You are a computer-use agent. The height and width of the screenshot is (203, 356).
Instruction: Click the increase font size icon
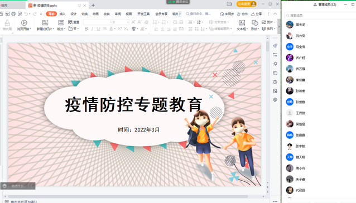133,22
